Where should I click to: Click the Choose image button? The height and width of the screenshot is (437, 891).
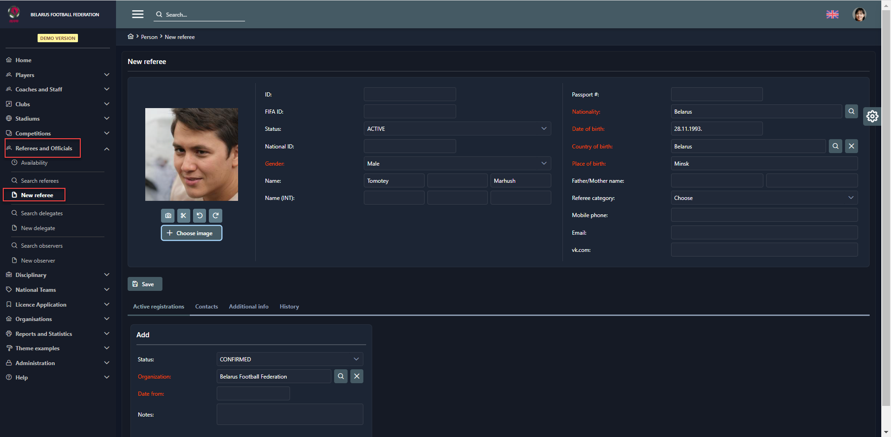tap(191, 233)
